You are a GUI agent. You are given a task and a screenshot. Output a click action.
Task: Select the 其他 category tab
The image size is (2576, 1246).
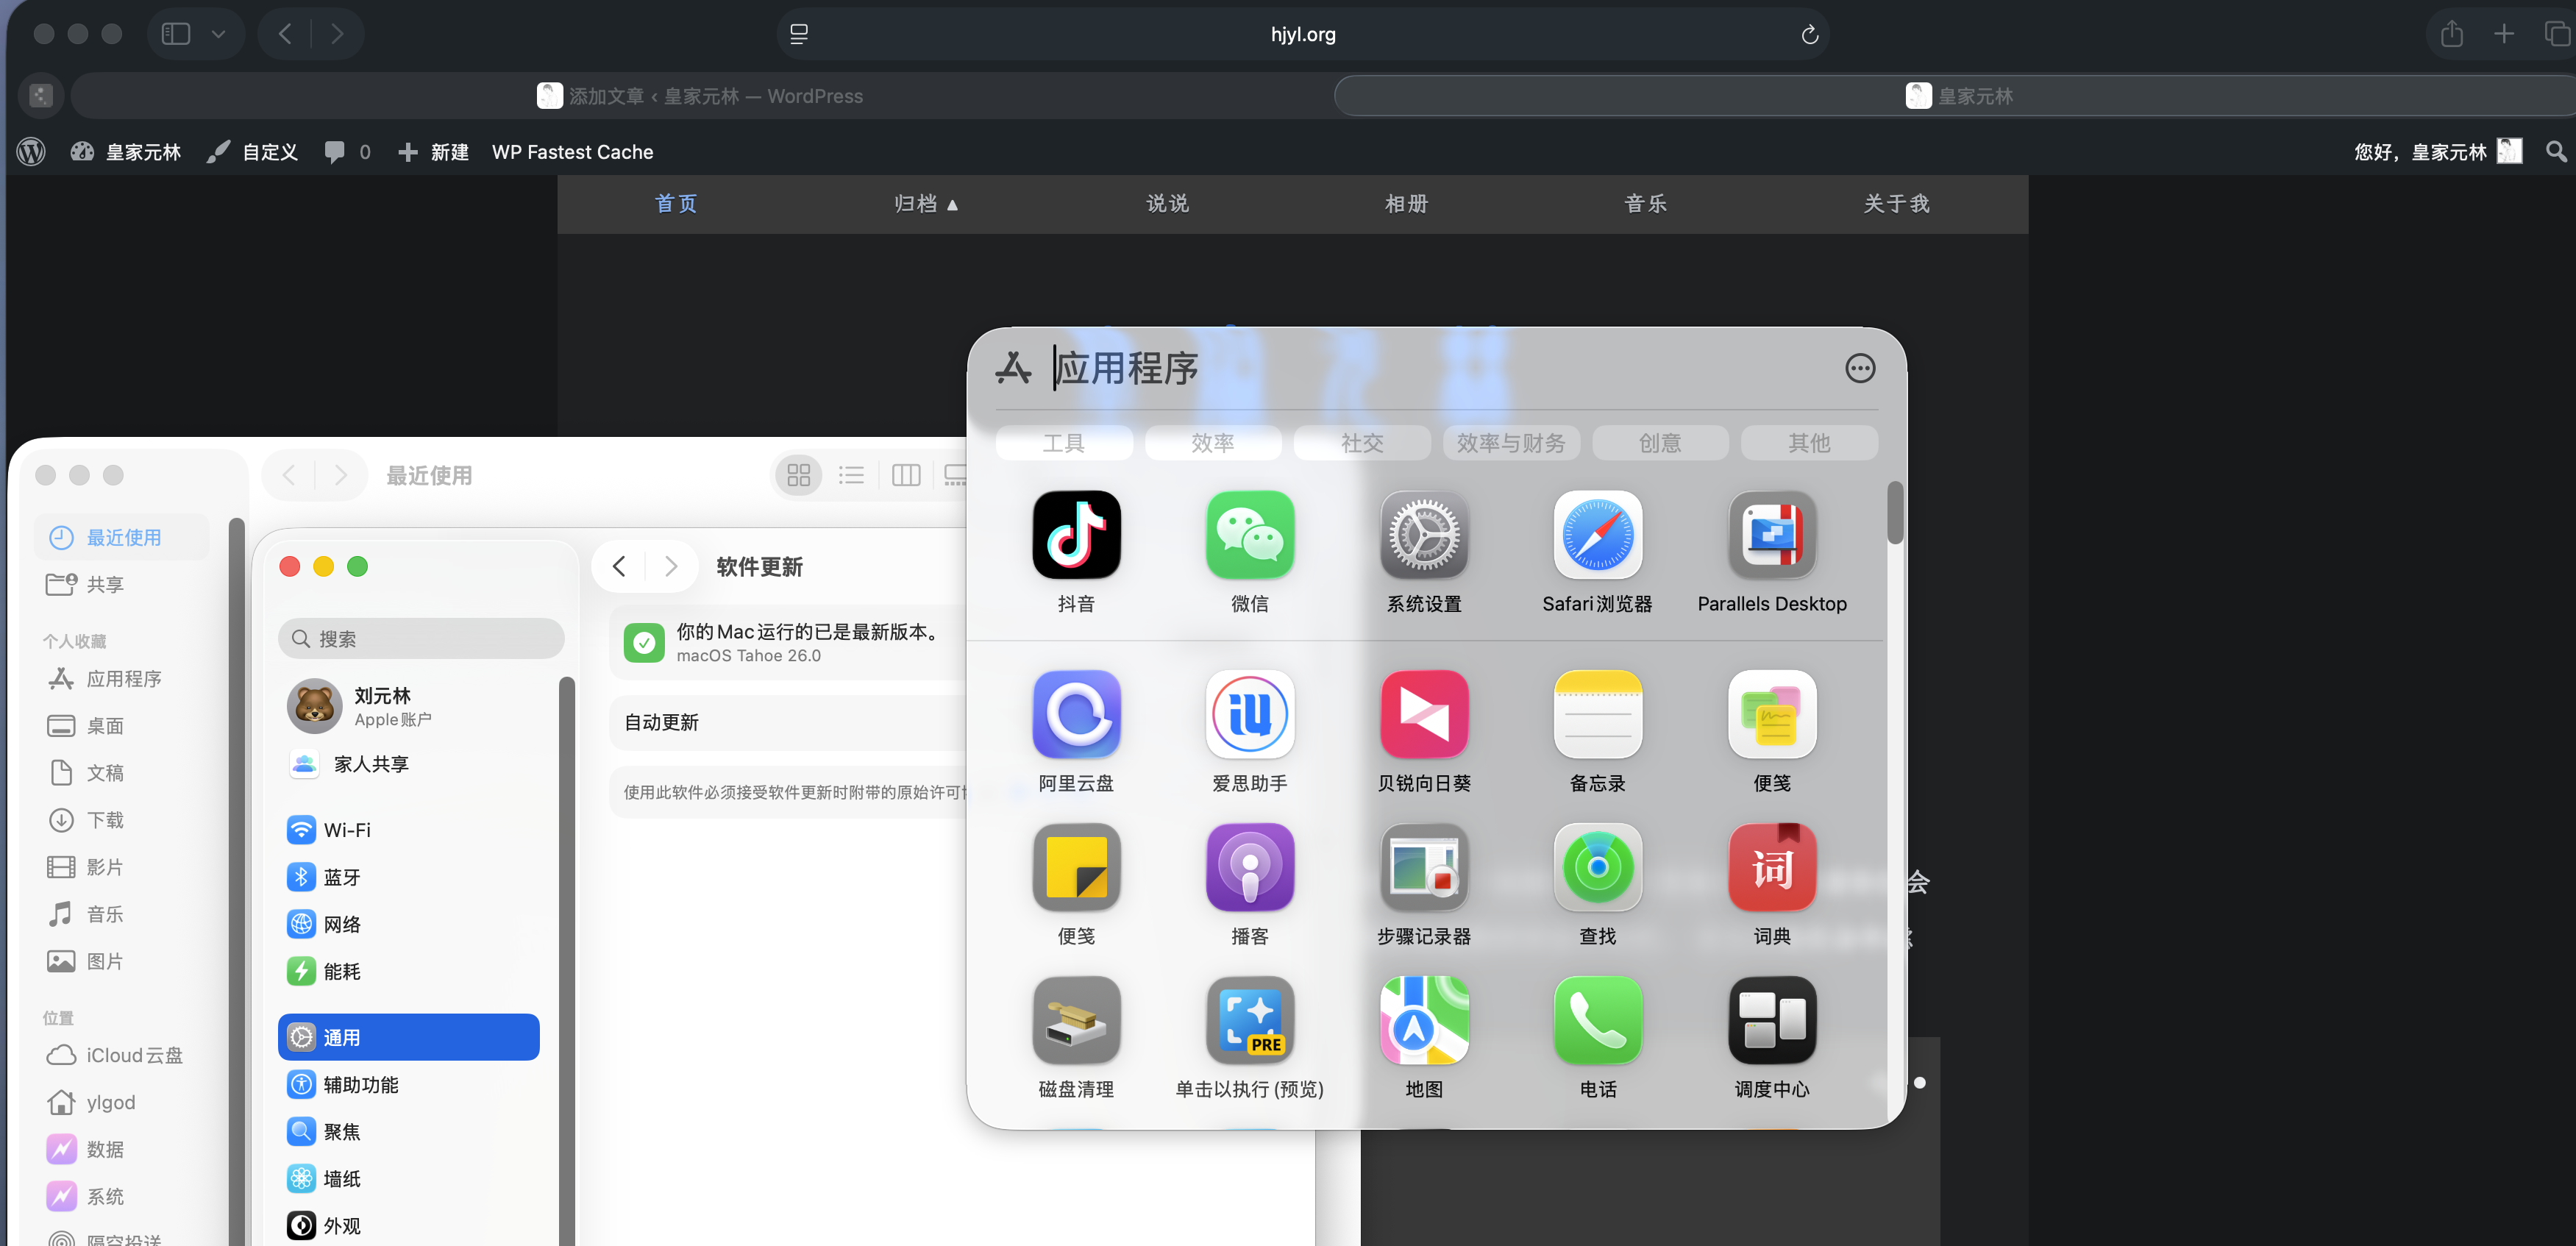[1809, 443]
